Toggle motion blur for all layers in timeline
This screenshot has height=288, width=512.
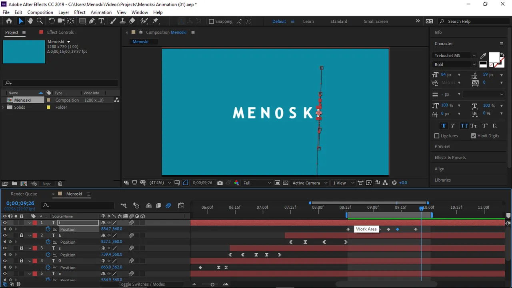coord(168,206)
